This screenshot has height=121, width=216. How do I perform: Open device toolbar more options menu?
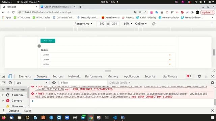212,24
